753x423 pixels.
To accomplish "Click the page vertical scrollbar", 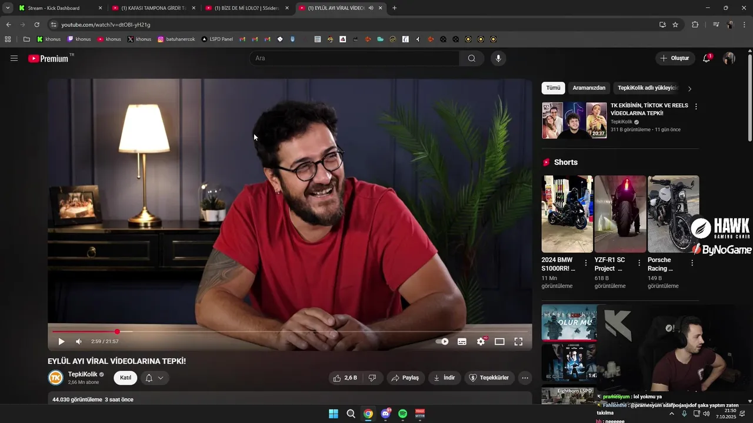I will pyautogui.click(x=749, y=98).
